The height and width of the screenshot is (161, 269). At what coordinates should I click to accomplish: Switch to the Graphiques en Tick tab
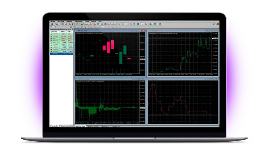pyautogui.click(x=67, y=126)
